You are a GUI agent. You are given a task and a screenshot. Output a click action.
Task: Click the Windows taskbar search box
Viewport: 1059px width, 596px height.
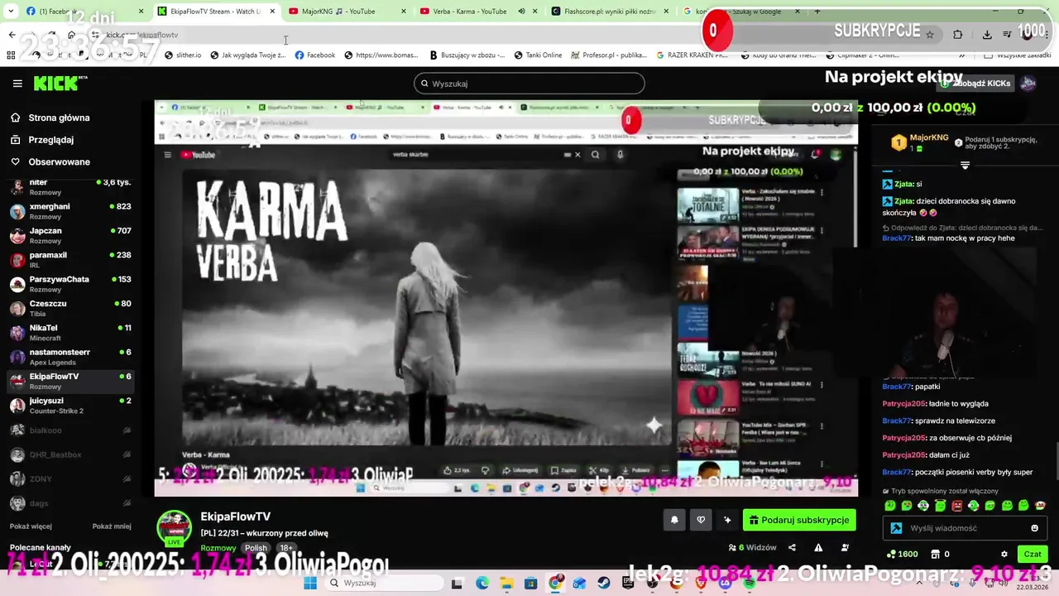click(385, 583)
